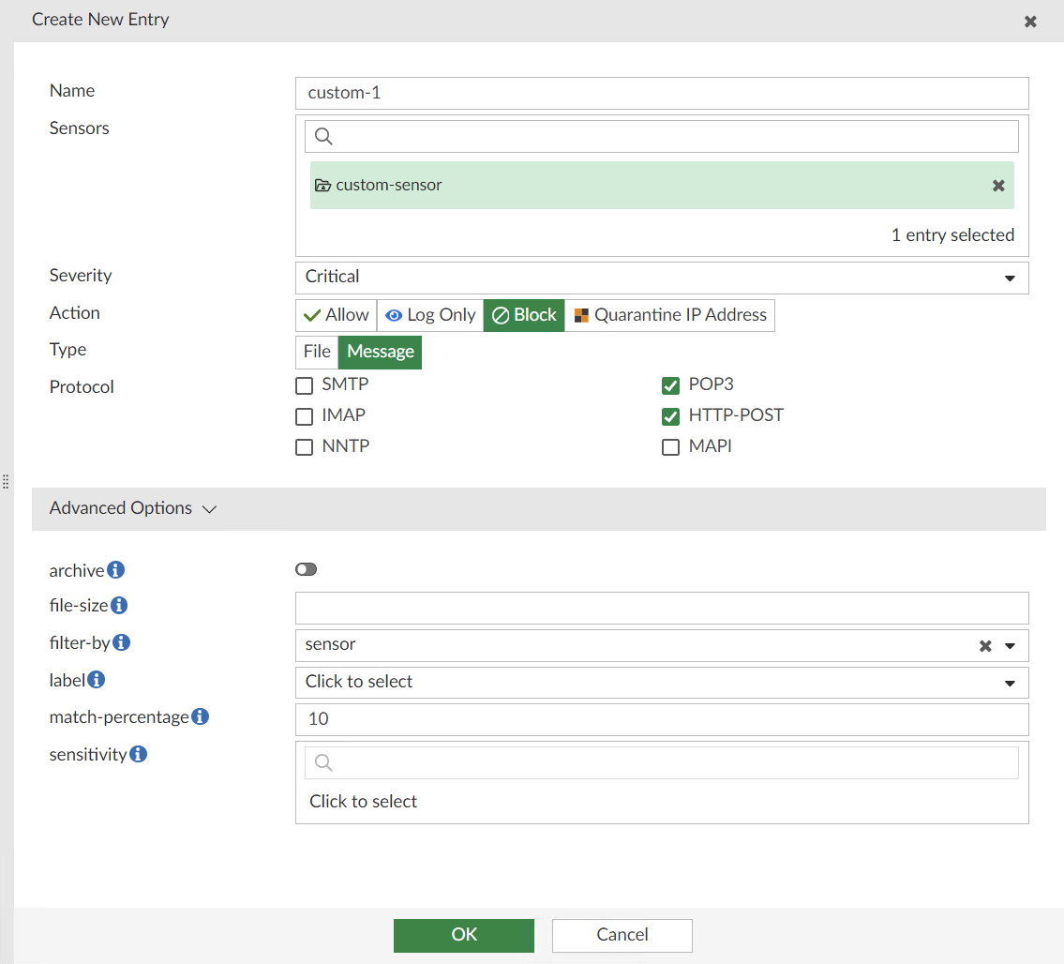Enable the SMTP protocol checkbox
The height and width of the screenshot is (964, 1064).
[304, 384]
